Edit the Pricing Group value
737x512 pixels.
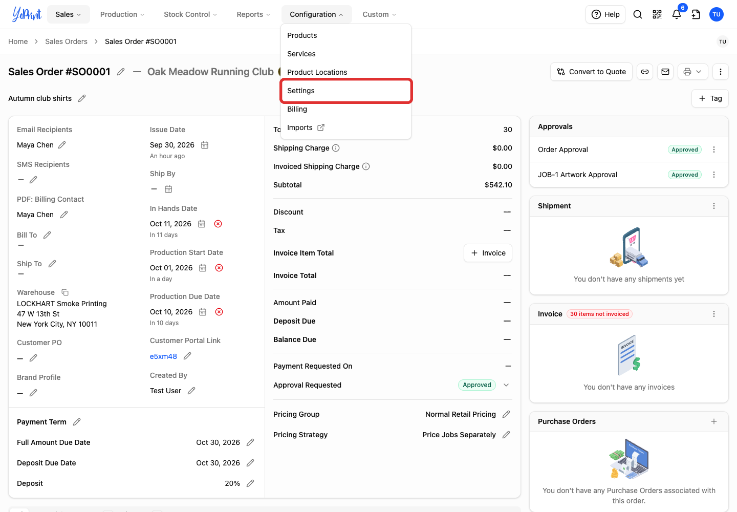pyautogui.click(x=506, y=414)
